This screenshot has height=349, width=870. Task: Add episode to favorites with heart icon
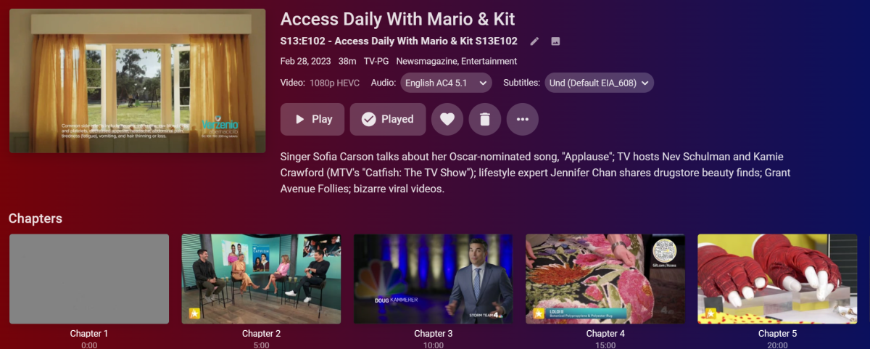[x=447, y=119]
